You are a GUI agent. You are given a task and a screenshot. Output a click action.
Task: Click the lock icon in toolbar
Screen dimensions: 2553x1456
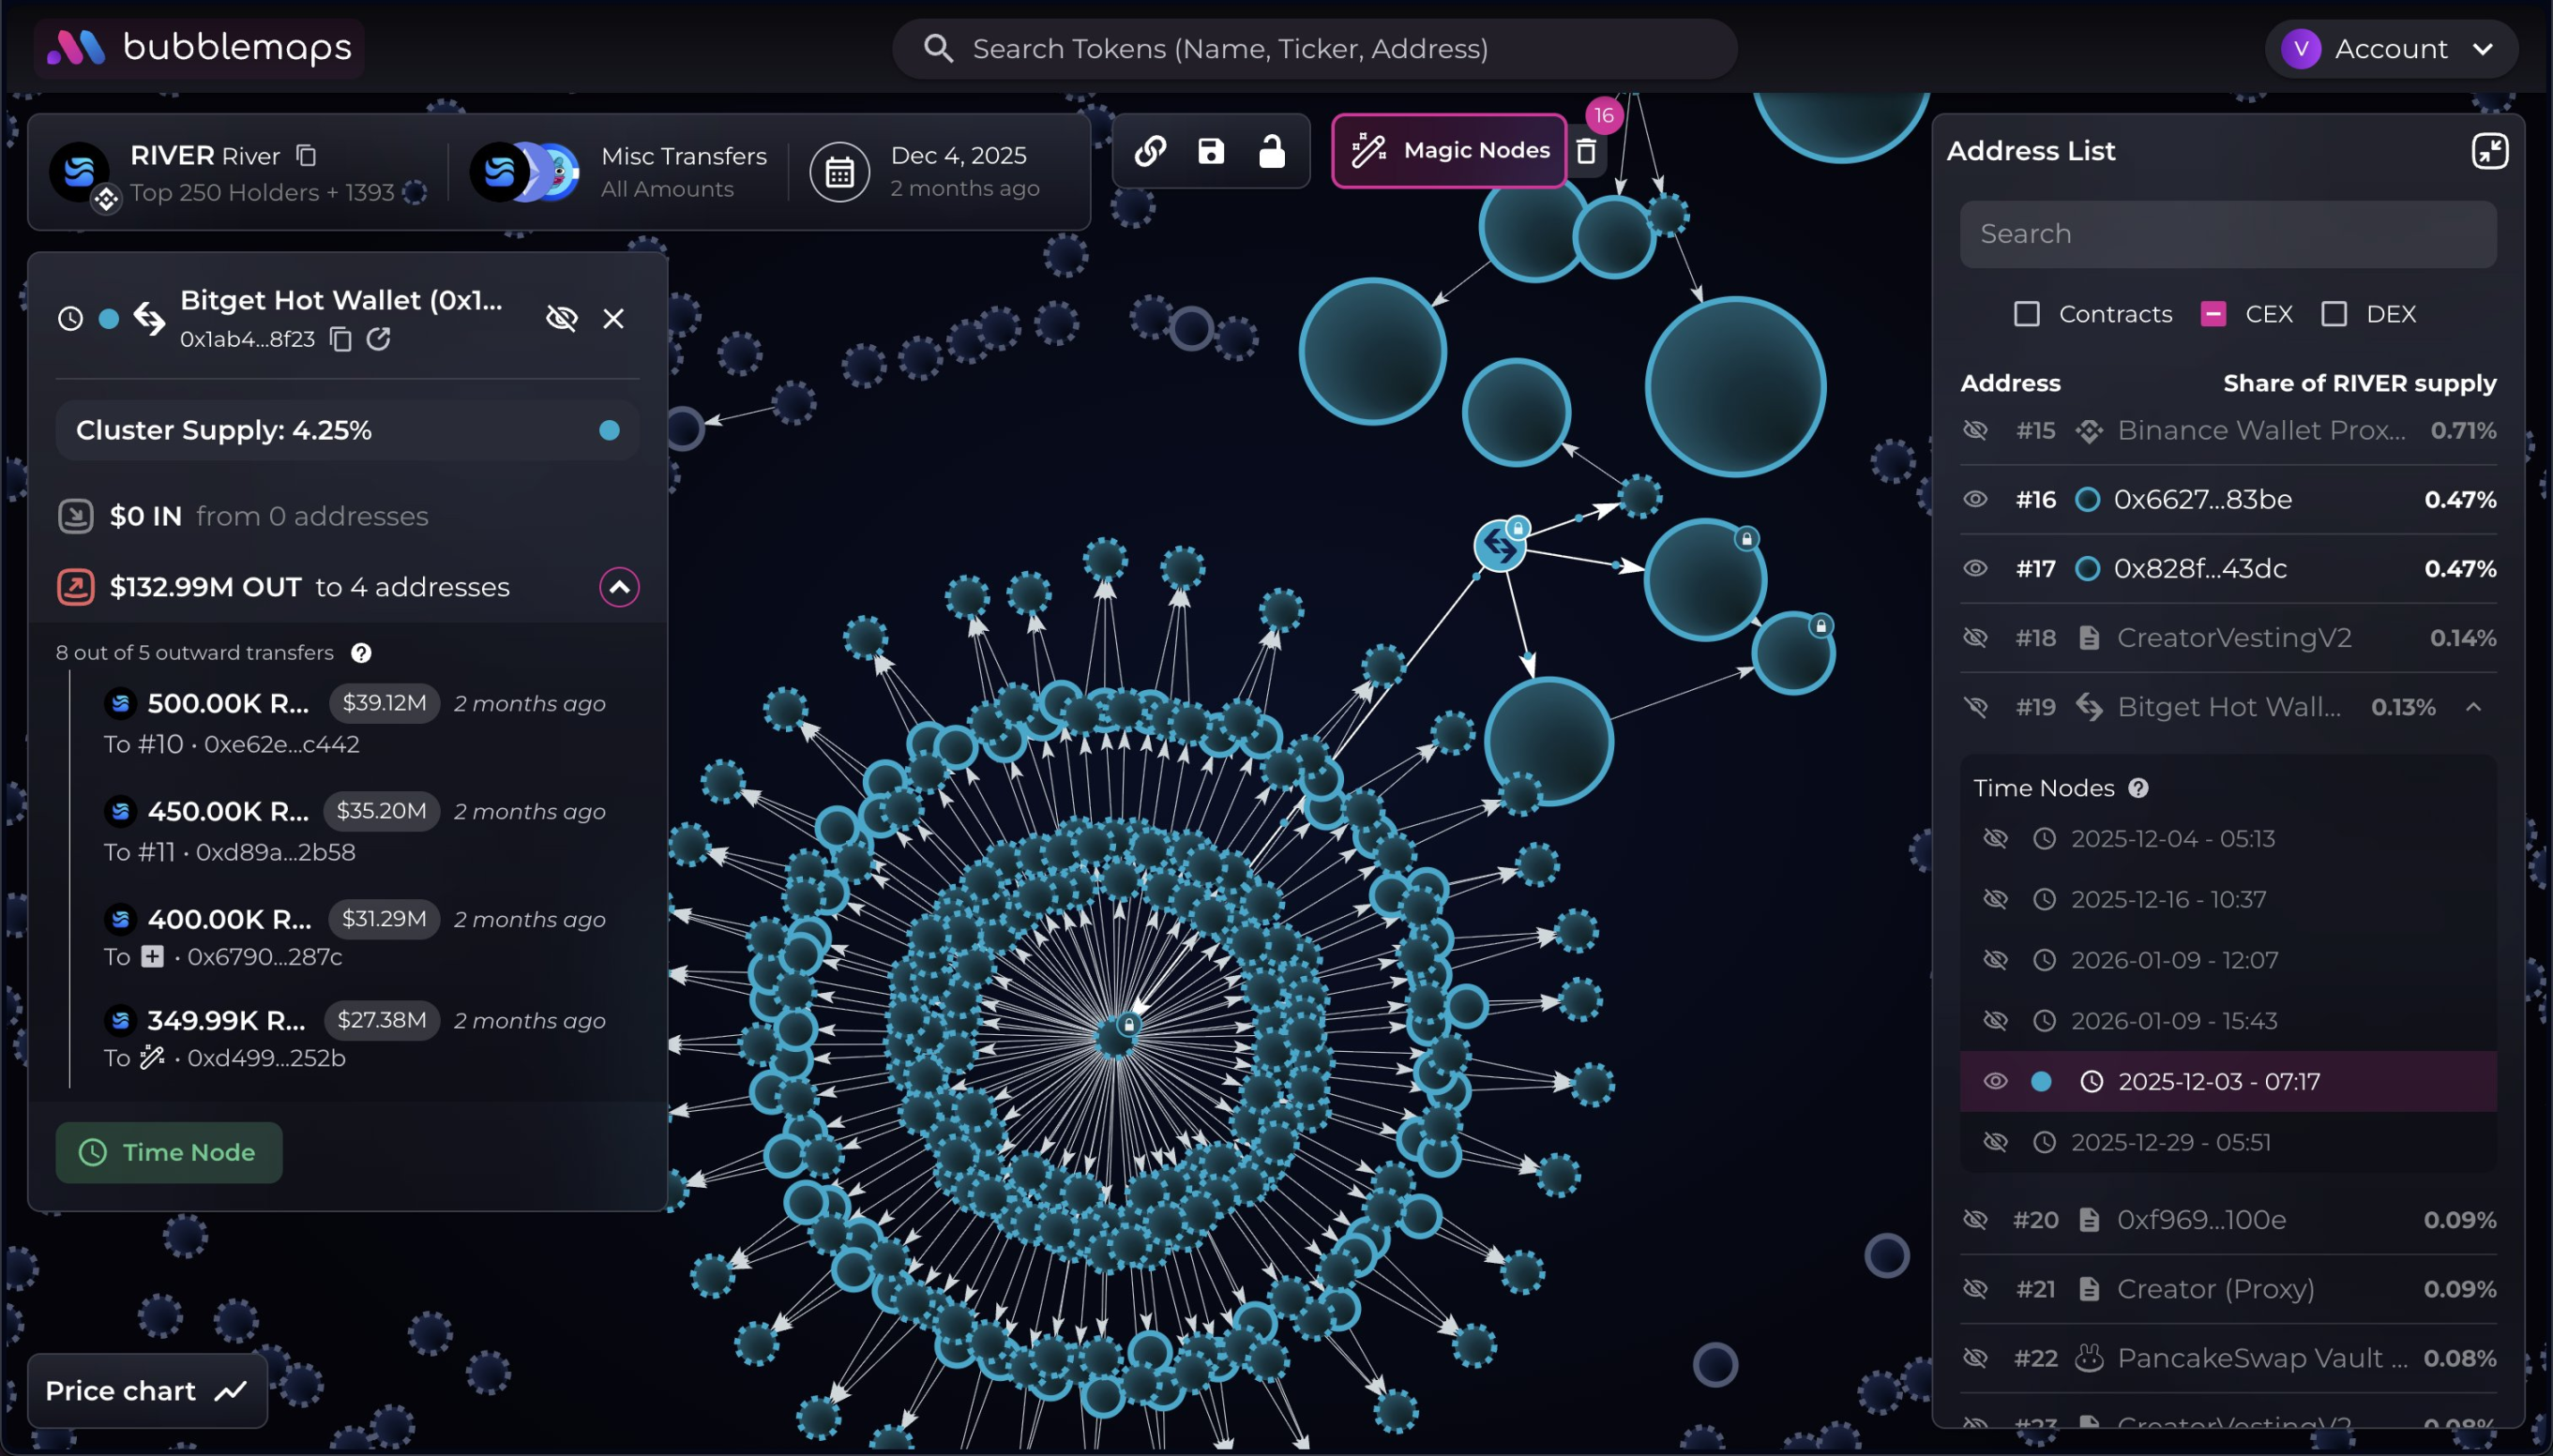1272,151
